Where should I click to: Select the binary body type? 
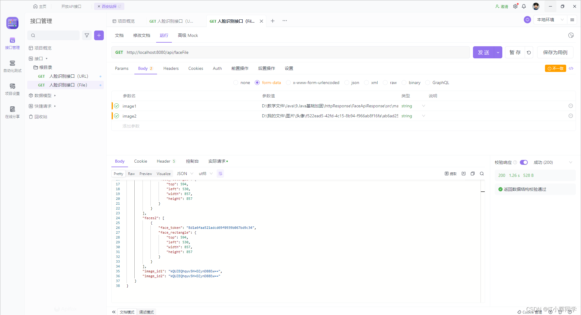coord(411,83)
